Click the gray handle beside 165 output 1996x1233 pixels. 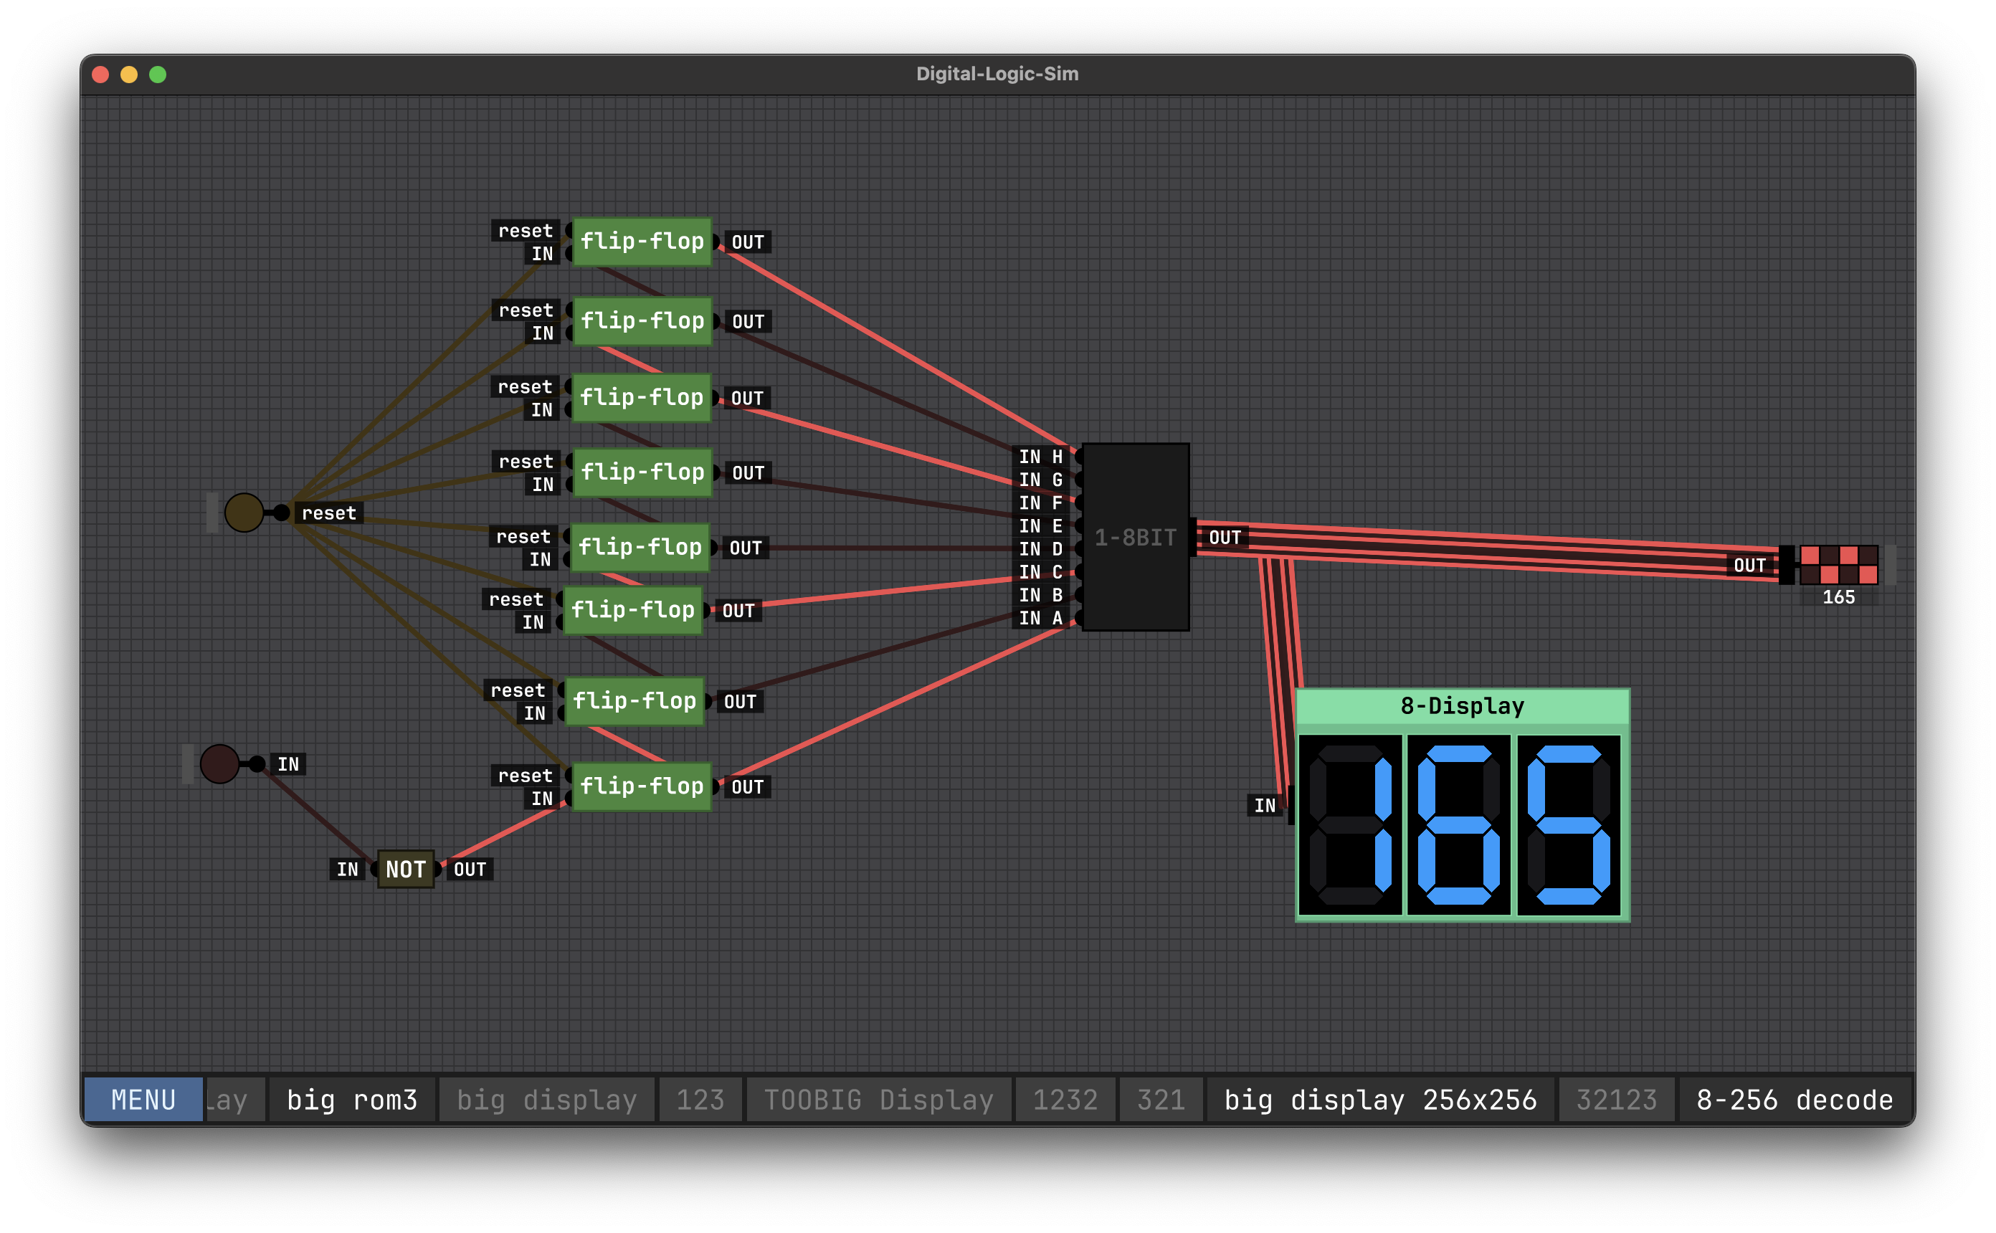click(1890, 564)
